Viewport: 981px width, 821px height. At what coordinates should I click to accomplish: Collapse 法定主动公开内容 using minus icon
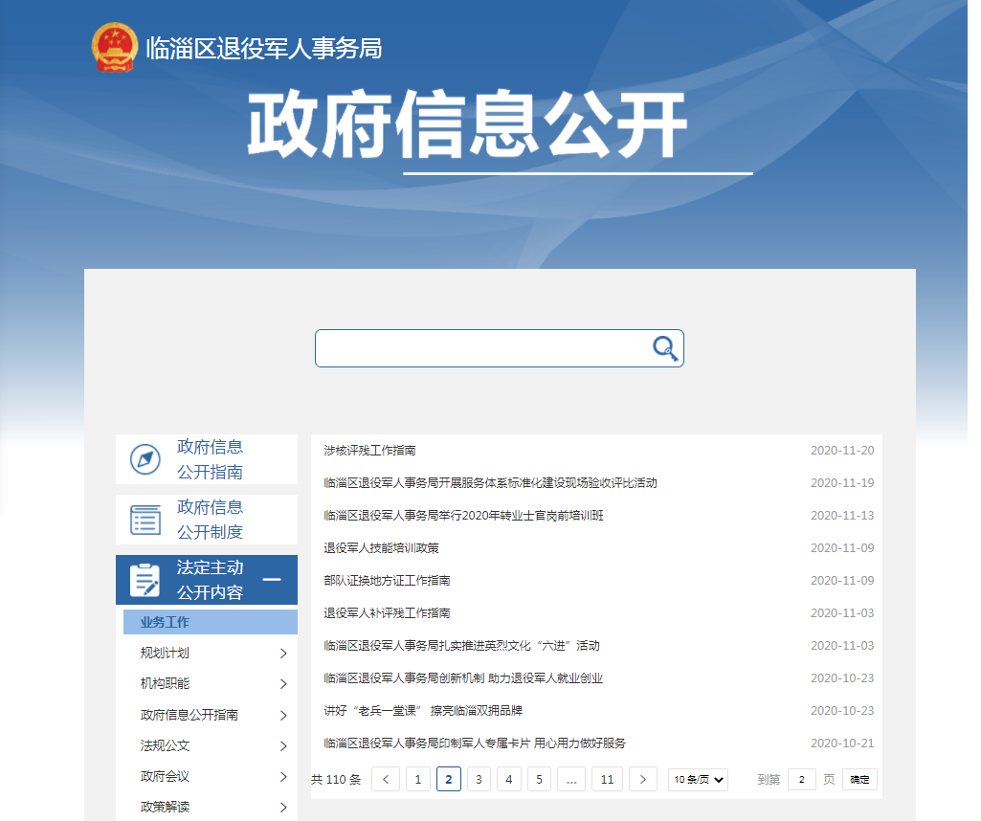[272, 580]
